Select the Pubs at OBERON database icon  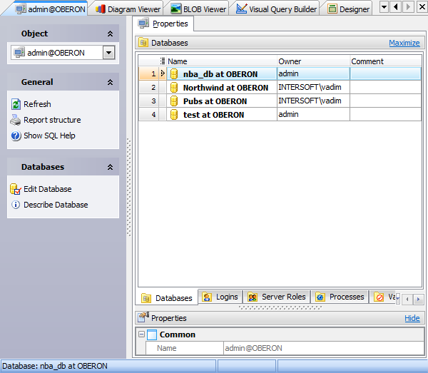(173, 101)
